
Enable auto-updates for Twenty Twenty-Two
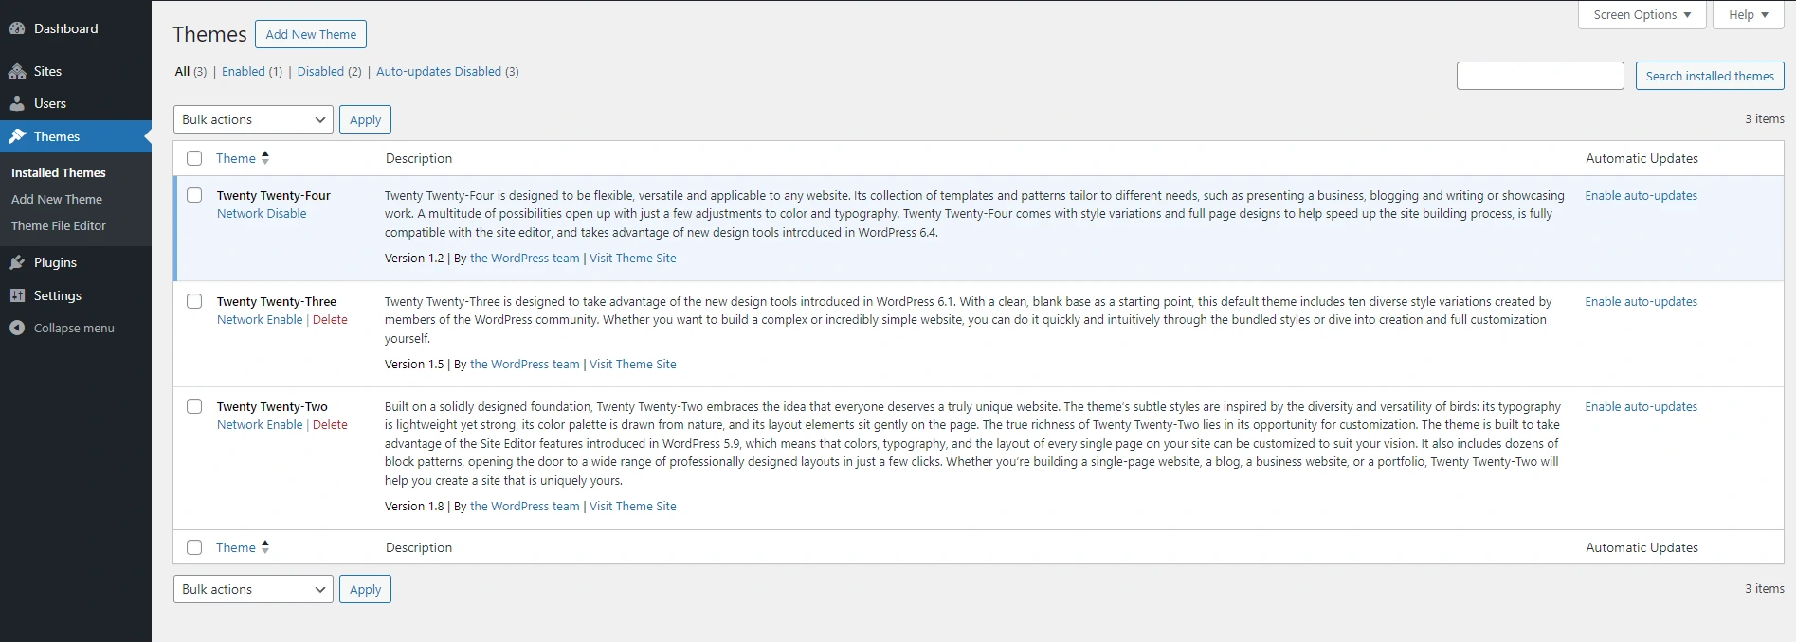(1641, 406)
